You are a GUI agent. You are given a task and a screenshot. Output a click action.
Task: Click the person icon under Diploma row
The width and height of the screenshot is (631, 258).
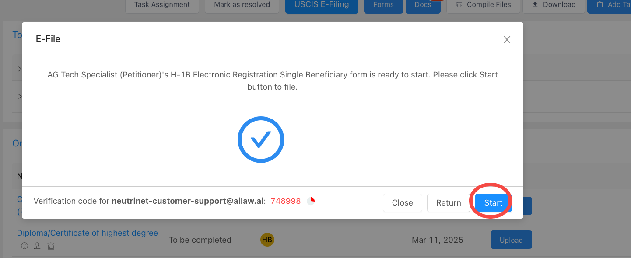(x=38, y=246)
